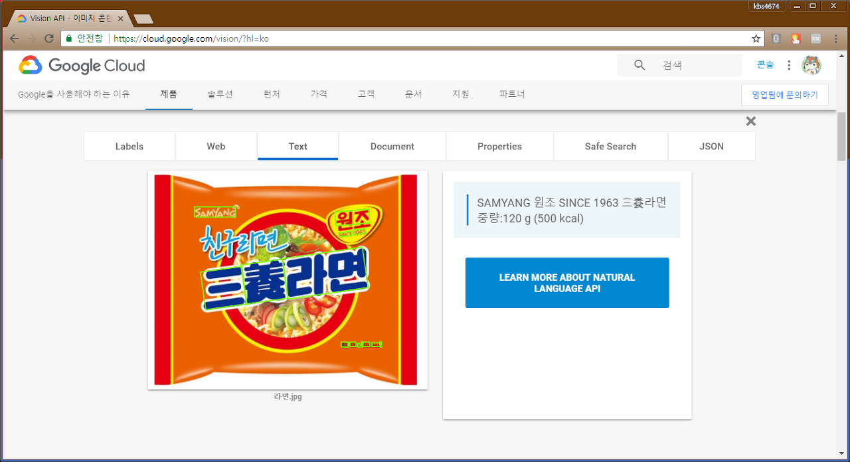Go back with the browser back arrow
Viewport: 850px width, 462px height.
[x=14, y=38]
